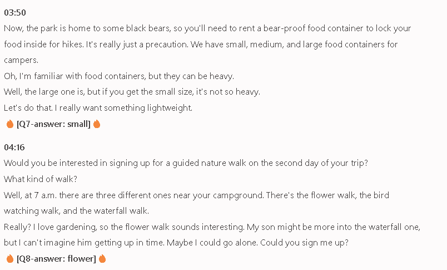Click the 04:16 timestamp marker
Viewport: 447px width, 270px height.
pos(14,148)
